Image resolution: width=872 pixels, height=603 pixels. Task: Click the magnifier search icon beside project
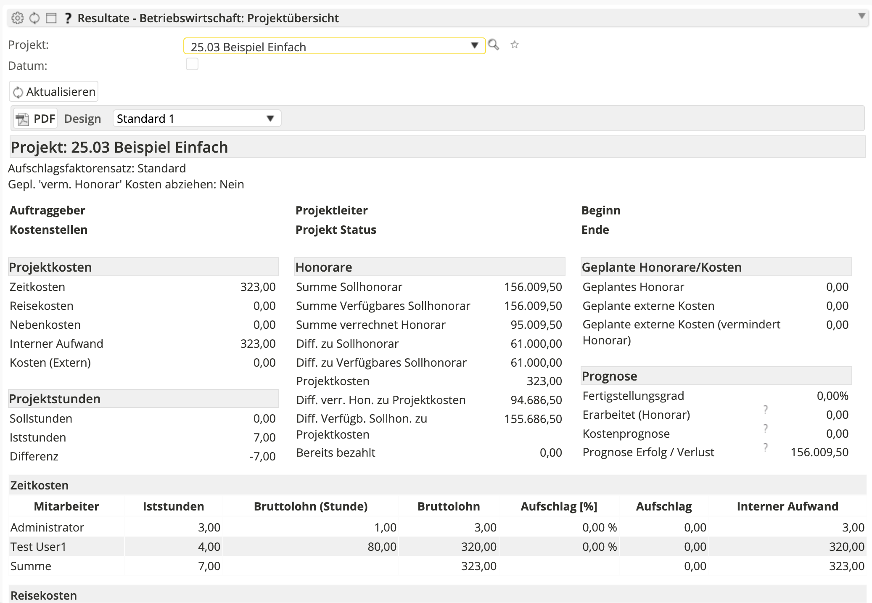[494, 45]
